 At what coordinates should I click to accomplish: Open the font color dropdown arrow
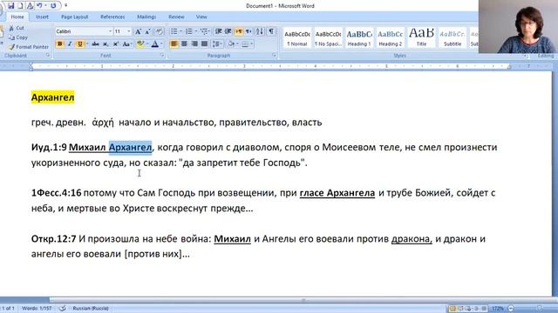(161, 44)
